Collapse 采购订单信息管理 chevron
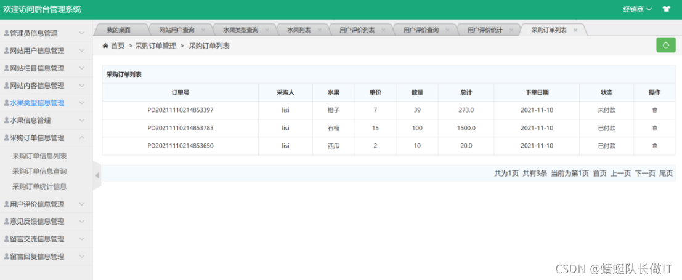This screenshot has width=682, height=280. pos(82,137)
